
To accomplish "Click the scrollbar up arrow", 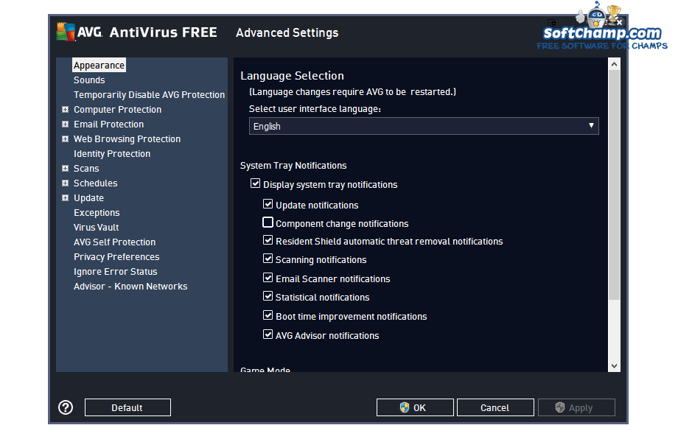I will tap(614, 64).
